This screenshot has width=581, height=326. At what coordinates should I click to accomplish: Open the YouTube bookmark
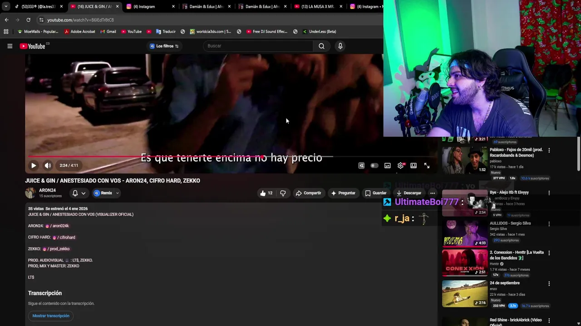131,32
